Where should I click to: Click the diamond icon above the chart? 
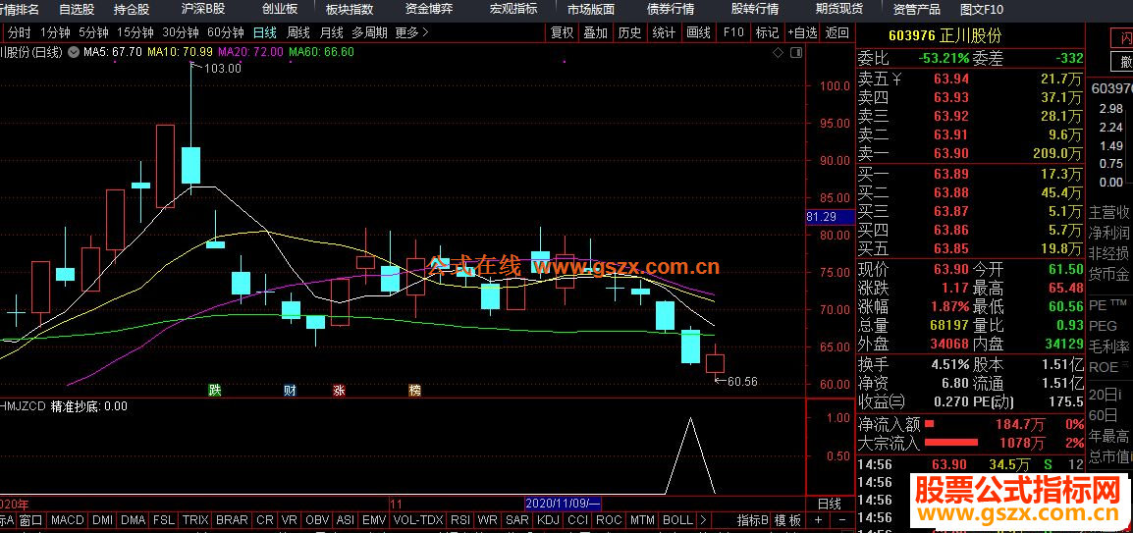pyautogui.click(x=778, y=53)
